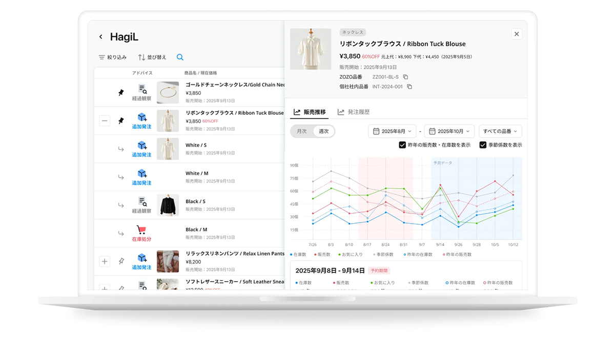Open the Black / S blouse thumbnail
This screenshot has height=340, width=615.
click(x=168, y=205)
